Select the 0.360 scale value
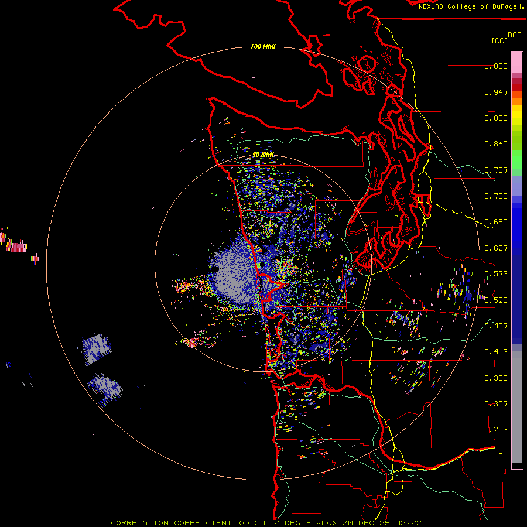 496,378
